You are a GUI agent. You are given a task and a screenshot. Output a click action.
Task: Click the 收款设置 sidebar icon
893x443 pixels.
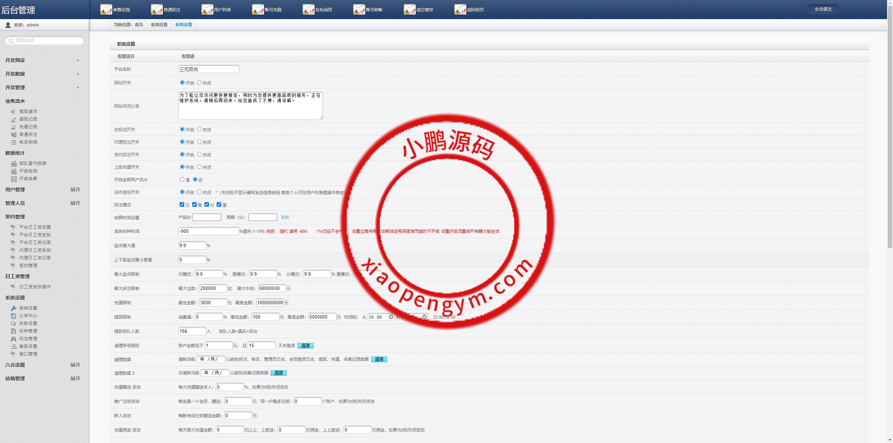[x=14, y=323]
